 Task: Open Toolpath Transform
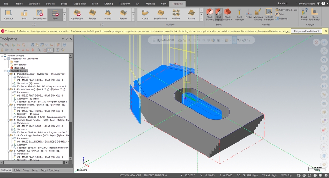click(269, 15)
